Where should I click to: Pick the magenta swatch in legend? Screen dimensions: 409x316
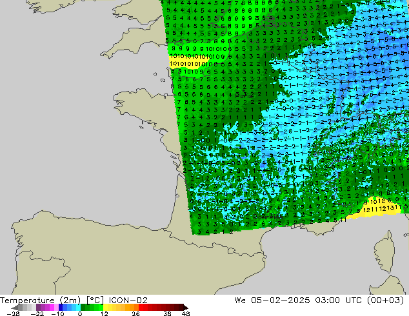[52, 308]
